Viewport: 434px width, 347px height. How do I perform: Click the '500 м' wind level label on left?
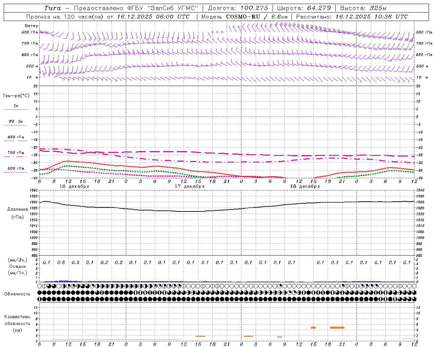coord(32,66)
